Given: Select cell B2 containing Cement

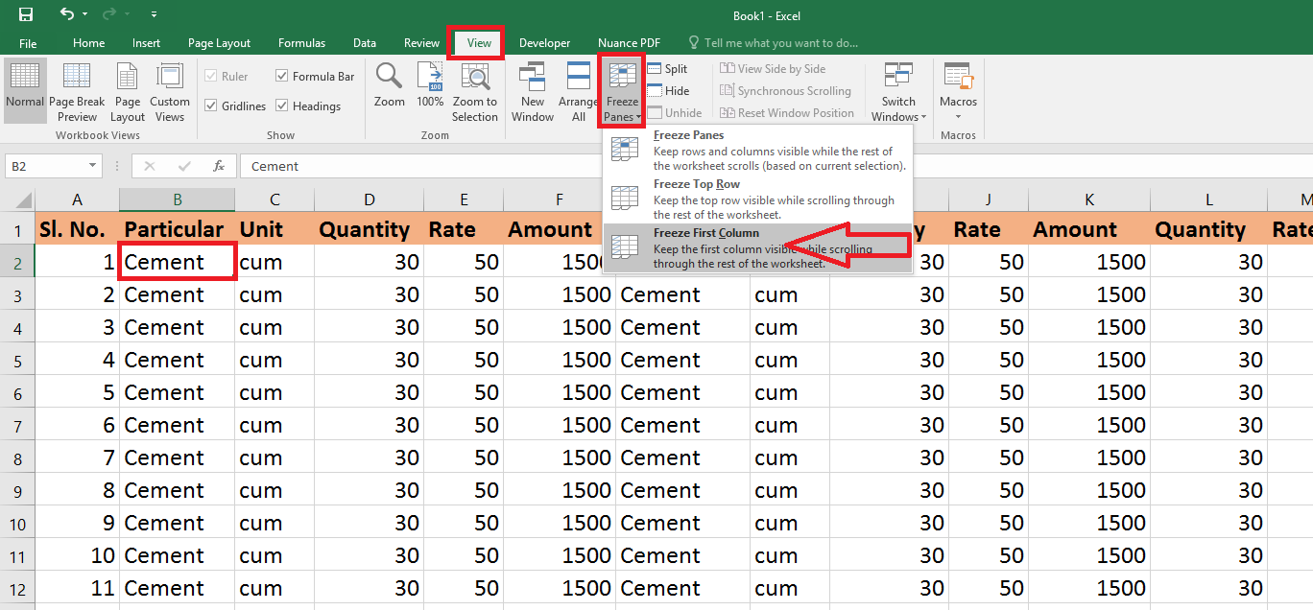Looking at the screenshot, I should coord(177,261).
